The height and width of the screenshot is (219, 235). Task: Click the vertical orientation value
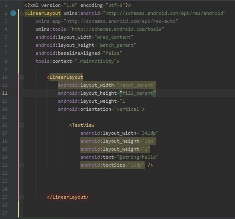[x=128, y=109]
